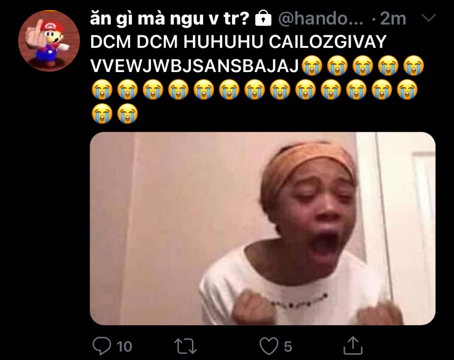The height and width of the screenshot is (360, 454).
Task: Click the word HUHUHU in the tweet
Action: pyautogui.click(x=223, y=41)
